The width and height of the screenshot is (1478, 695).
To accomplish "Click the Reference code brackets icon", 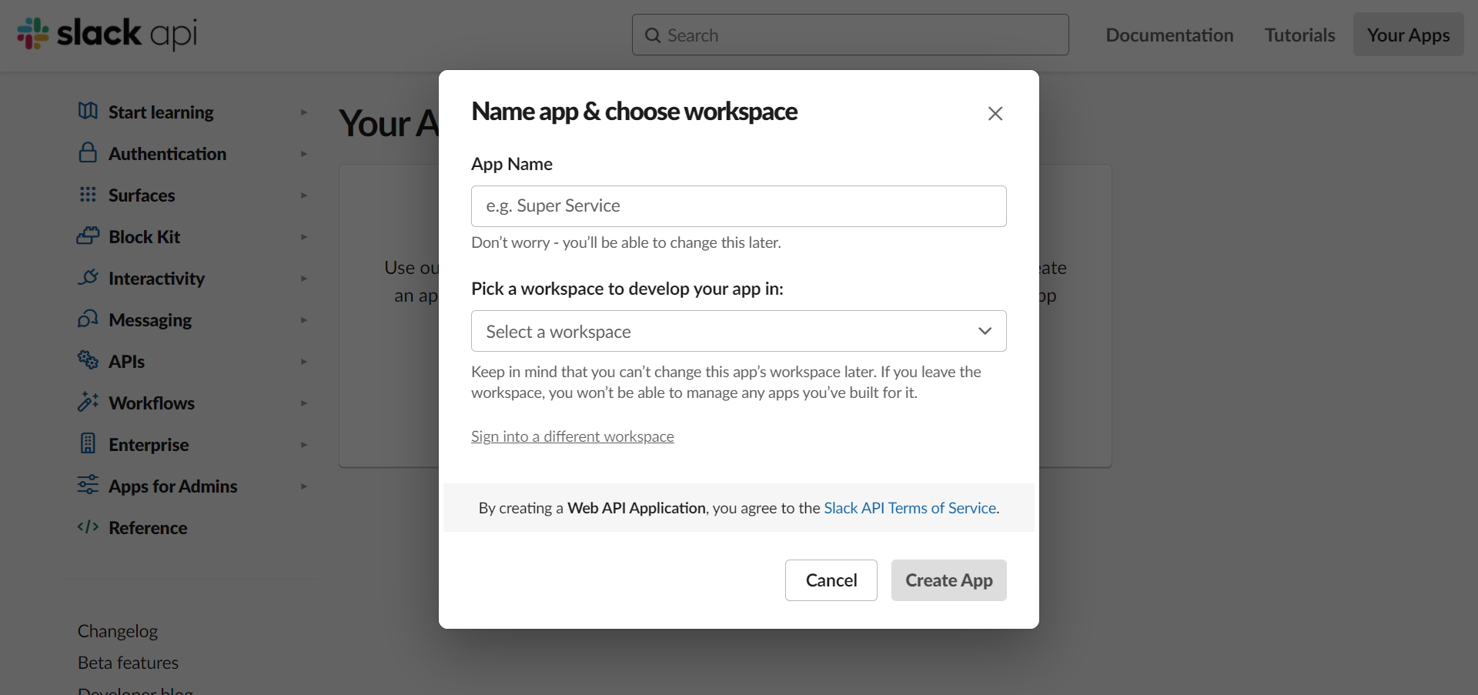I will click(88, 527).
